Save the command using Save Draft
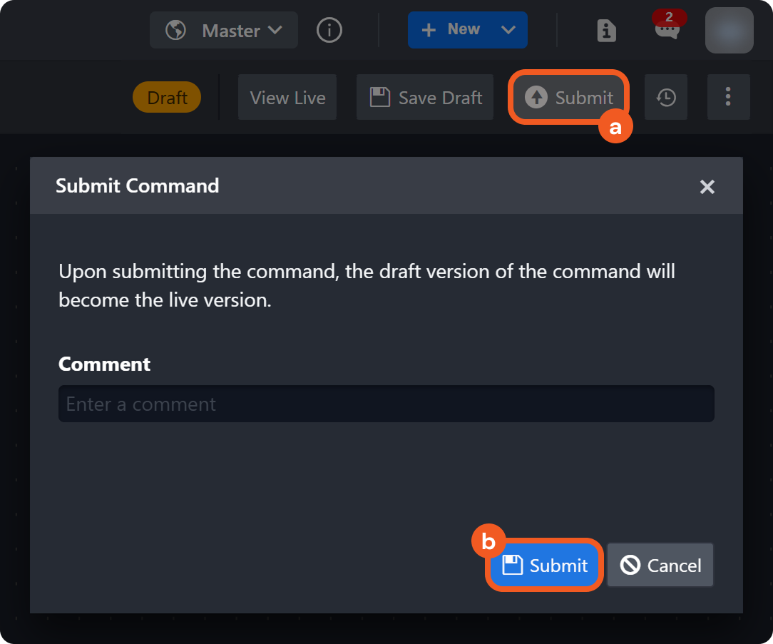The image size is (773, 644). pyautogui.click(x=426, y=98)
